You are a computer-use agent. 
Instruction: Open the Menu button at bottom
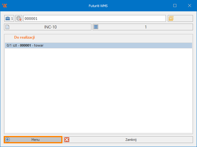click(x=33, y=140)
